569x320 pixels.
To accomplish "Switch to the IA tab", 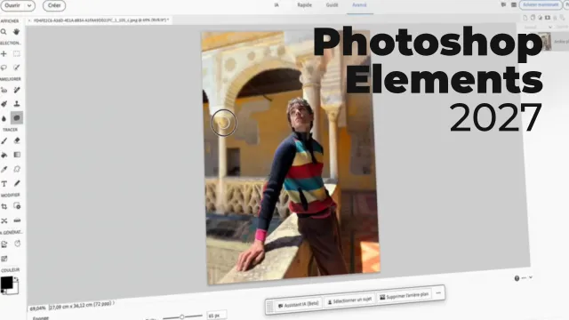I will 276,5.
